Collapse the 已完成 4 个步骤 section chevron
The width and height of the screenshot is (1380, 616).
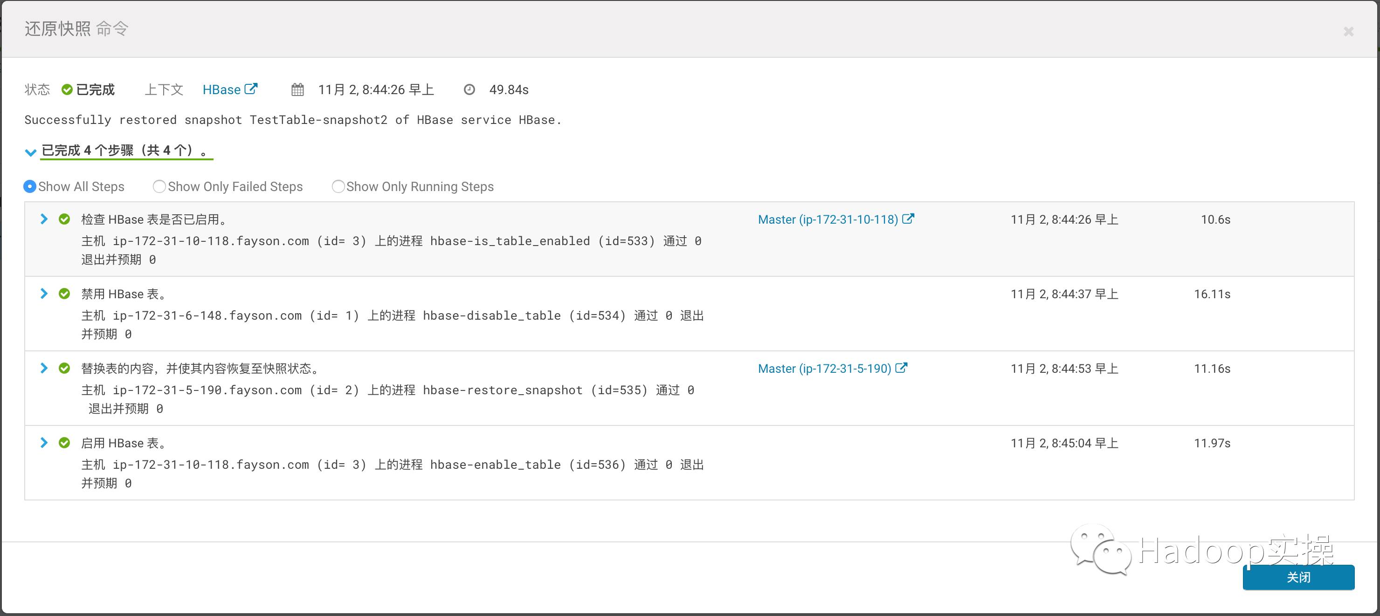(30, 152)
